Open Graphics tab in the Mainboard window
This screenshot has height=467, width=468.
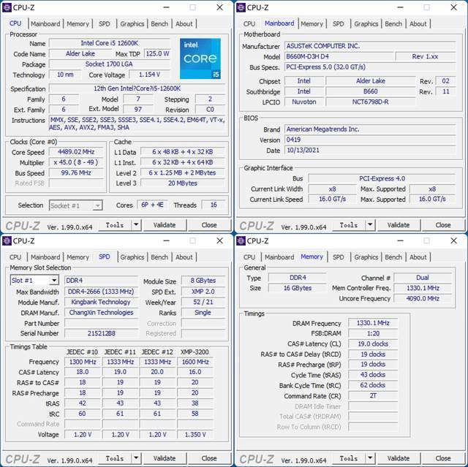click(366, 24)
